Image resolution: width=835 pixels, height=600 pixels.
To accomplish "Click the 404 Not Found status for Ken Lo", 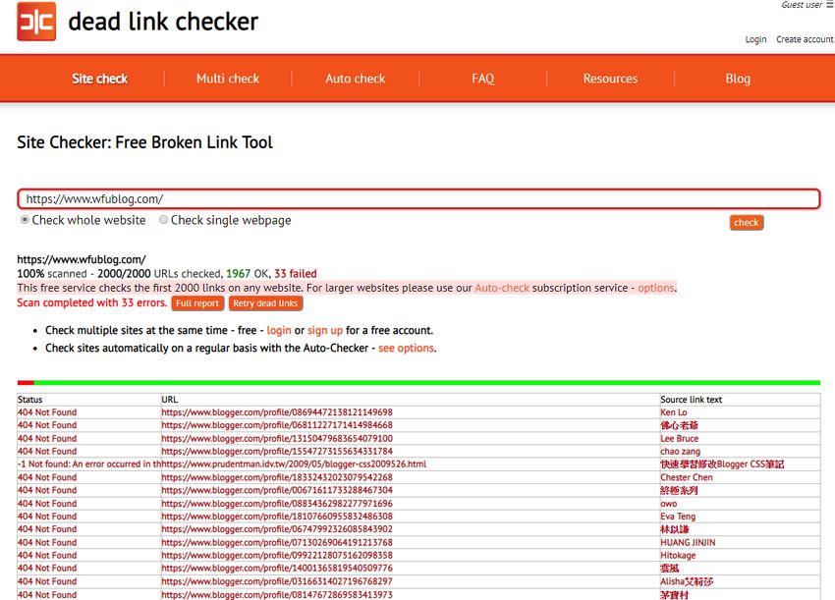I will 47,412.
